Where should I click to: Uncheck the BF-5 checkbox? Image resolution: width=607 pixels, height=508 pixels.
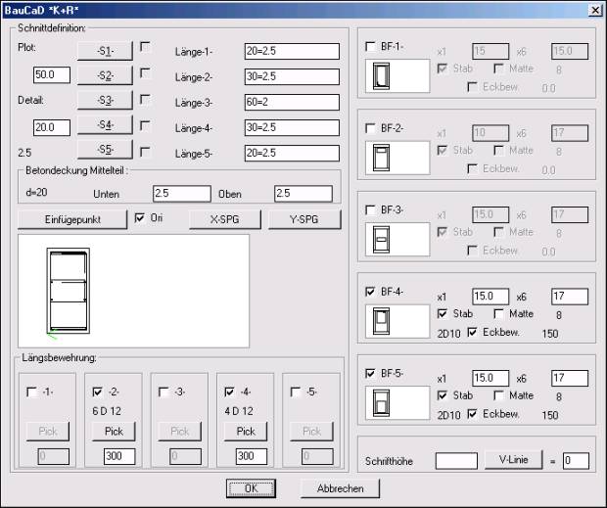click(370, 373)
